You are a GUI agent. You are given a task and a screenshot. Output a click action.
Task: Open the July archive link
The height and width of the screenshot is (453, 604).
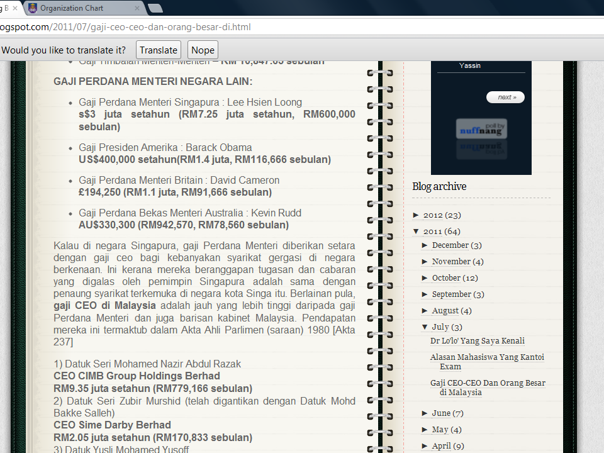coord(440,327)
